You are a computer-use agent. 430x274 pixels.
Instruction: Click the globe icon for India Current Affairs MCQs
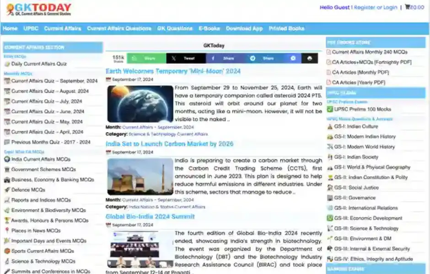click(x=7, y=159)
